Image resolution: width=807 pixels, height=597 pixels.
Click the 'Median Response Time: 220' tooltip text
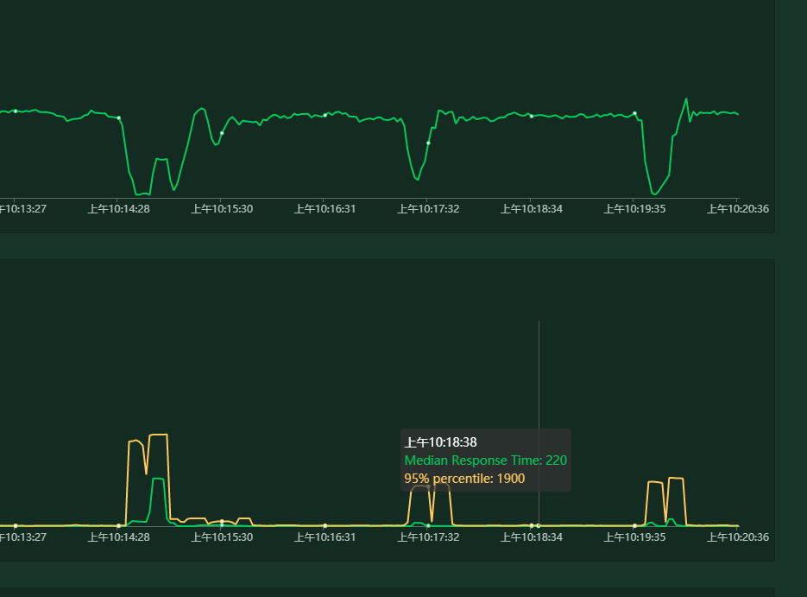point(485,460)
